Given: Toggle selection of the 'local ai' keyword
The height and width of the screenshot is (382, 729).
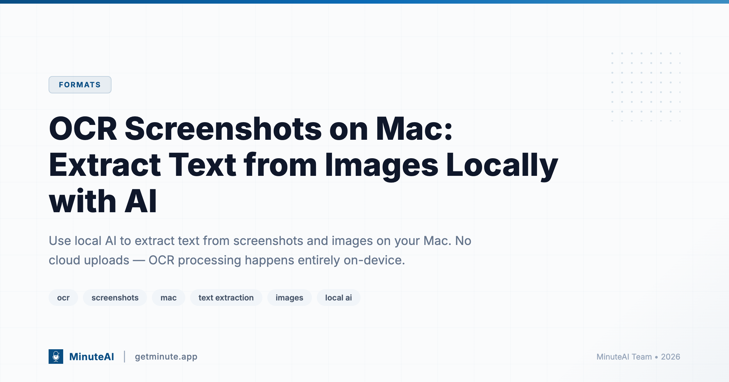Looking at the screenshot, I should [338, 297].
